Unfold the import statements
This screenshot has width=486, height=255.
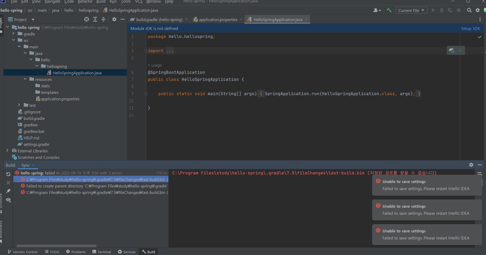146,51
